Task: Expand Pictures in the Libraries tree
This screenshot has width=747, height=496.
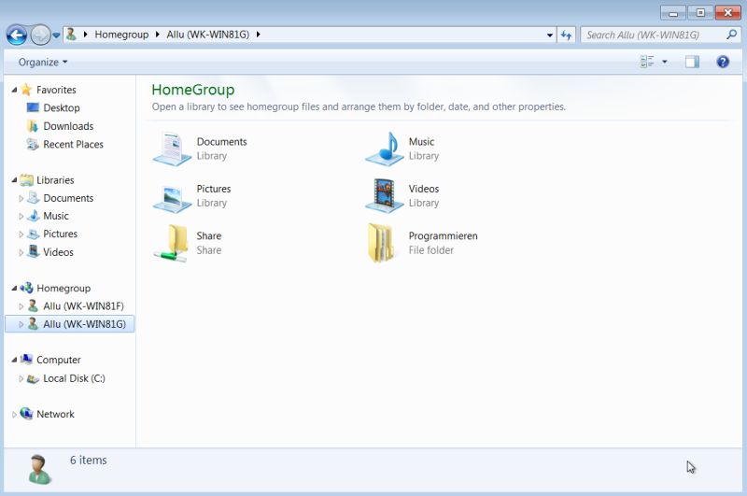Action: pyautogui.click(x=21, y=234)
